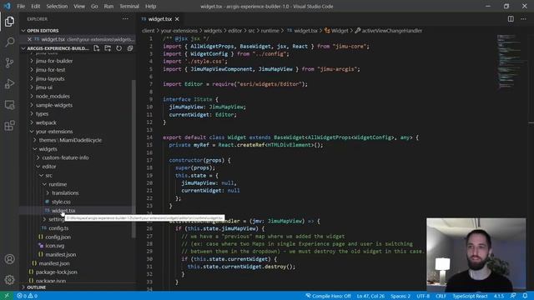Click the explorer vertical scrollbar
The height and width of the screenshot is (300, 534).
tap(133, 158)
